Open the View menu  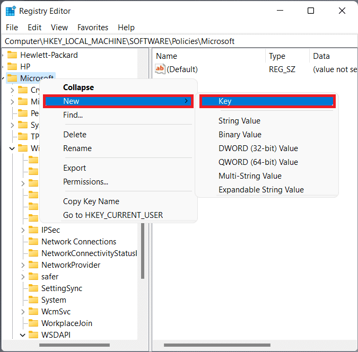coord(59,28)
